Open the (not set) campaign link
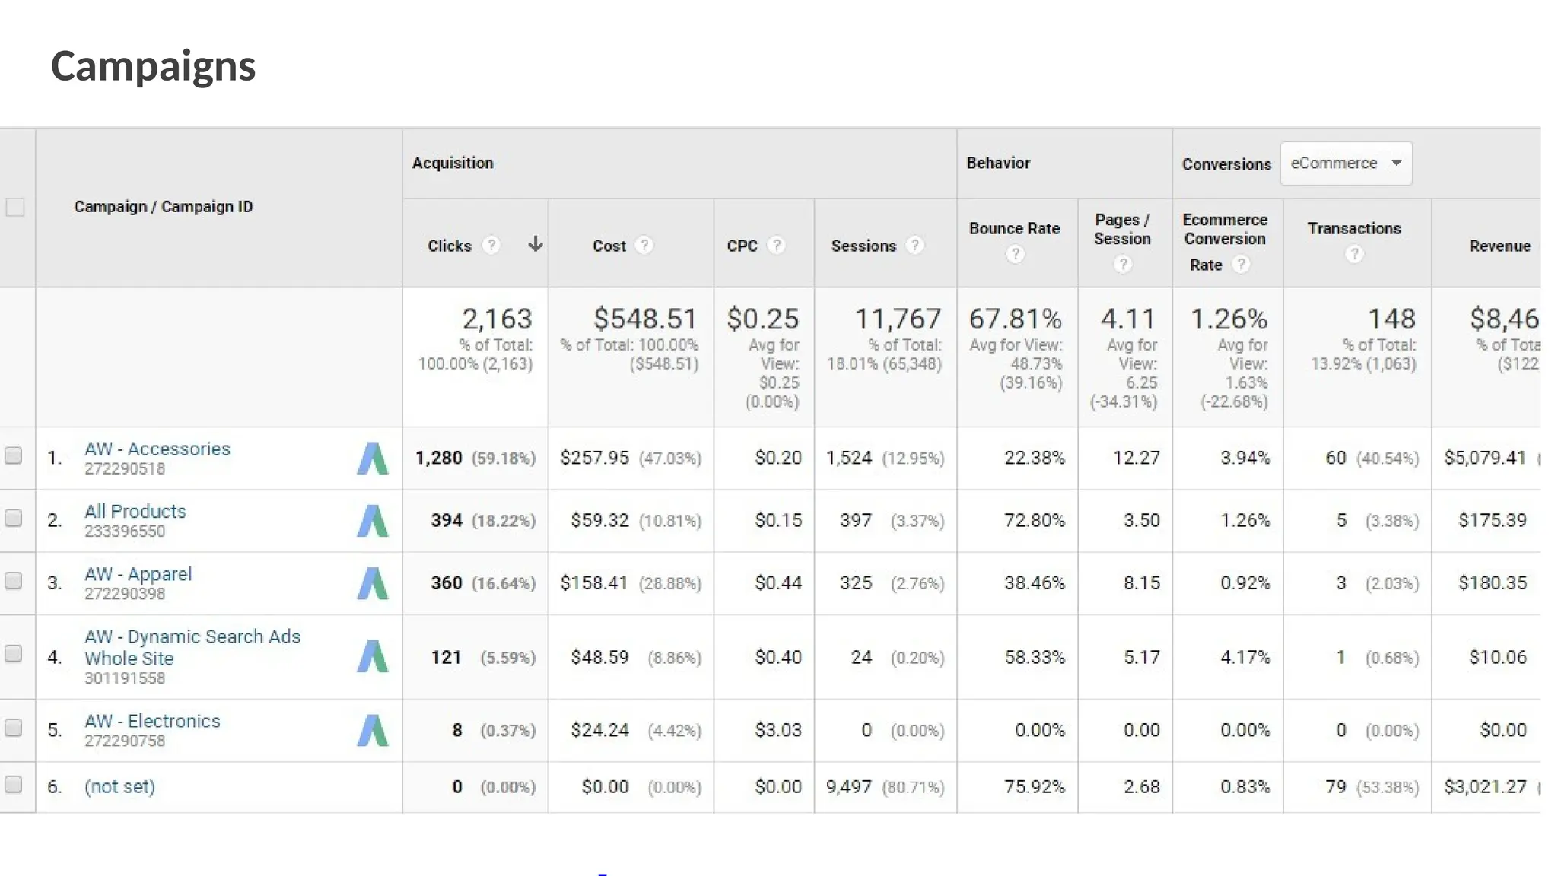Viewport: 1558px width, 876px height. coord(119,786)
